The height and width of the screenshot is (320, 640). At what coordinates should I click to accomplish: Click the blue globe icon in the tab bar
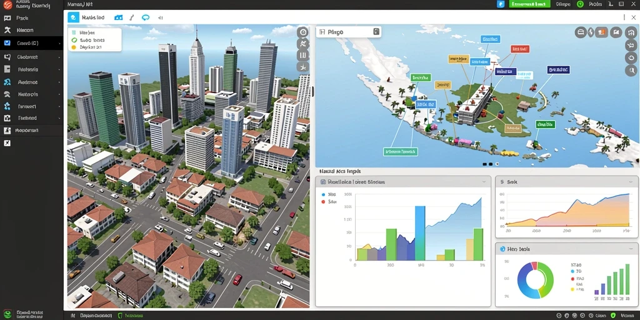click(73, 17)
